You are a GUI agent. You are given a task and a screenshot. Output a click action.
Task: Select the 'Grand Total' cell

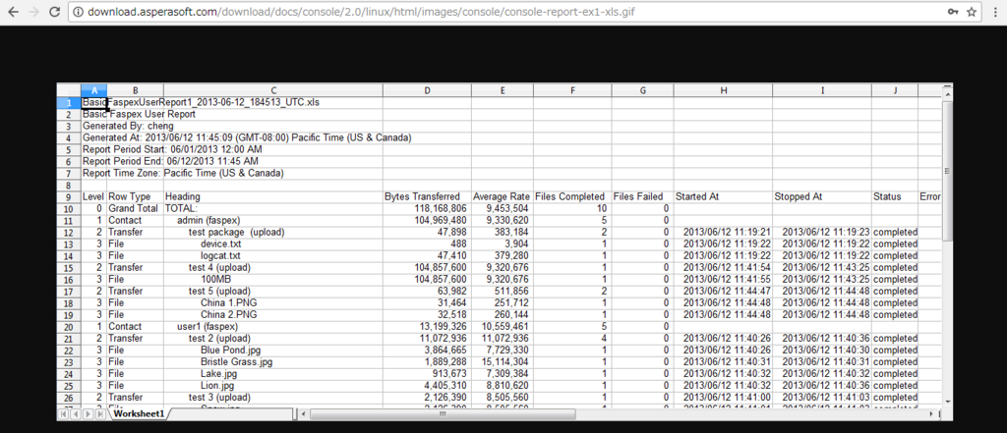(x=136, y=208)
